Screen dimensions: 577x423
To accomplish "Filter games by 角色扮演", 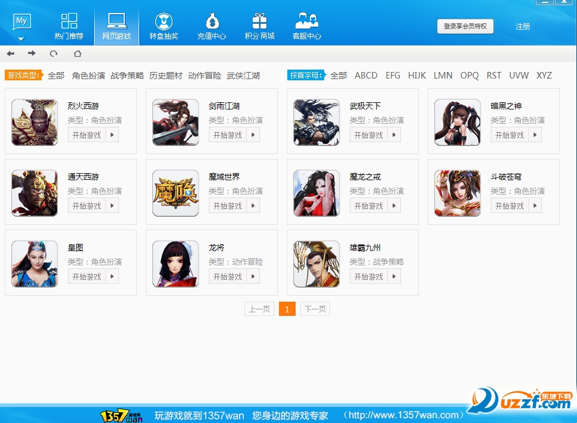I will click(88, 76).
